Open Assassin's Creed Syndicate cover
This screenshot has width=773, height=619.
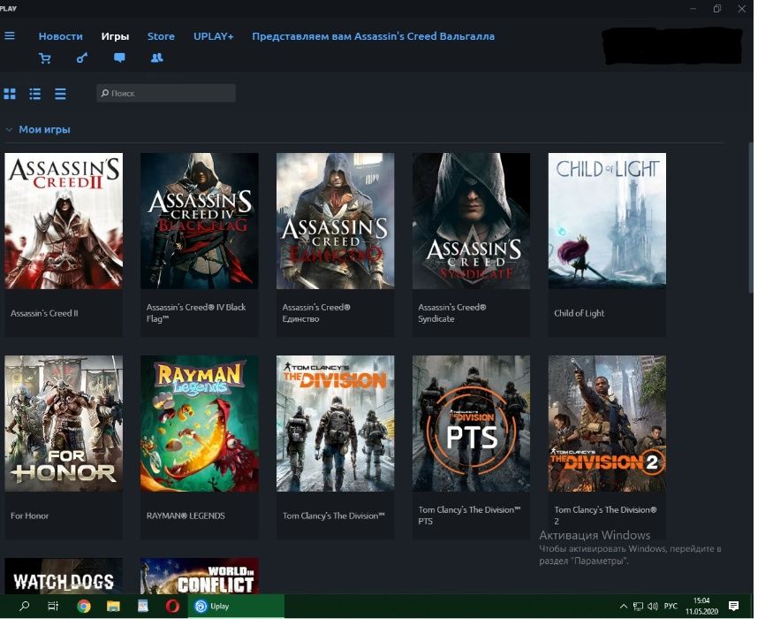pos(471,221)
